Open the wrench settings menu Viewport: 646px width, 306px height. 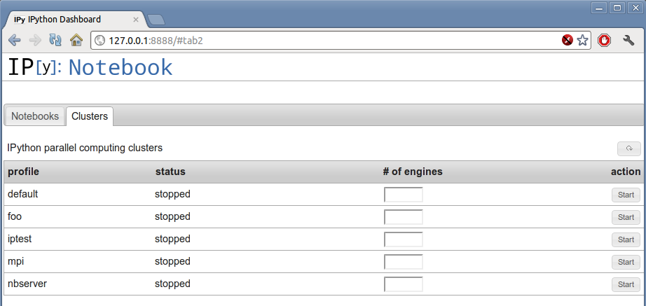(628, 40)
